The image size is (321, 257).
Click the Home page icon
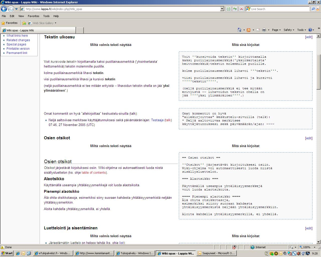[239, 30]
